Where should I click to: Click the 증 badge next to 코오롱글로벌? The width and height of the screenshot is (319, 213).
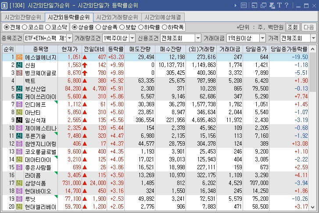[x=19, y=151]
